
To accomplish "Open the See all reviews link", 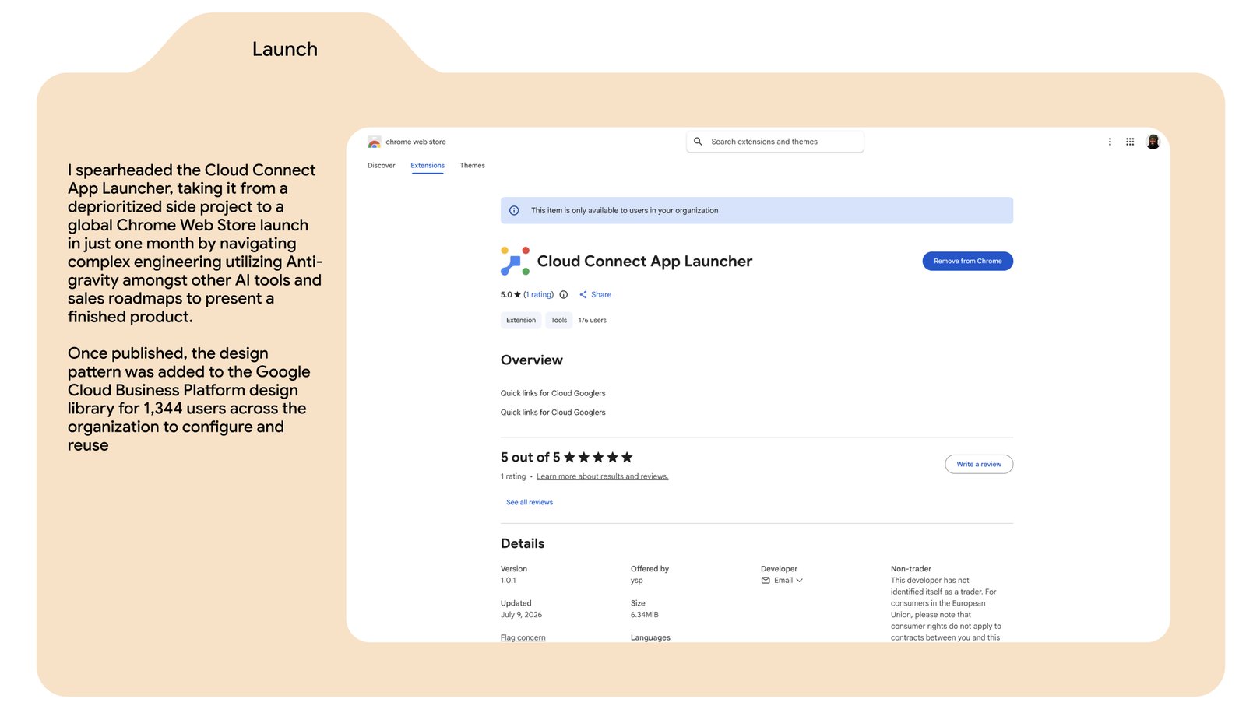I will click(x=530, y=502).
